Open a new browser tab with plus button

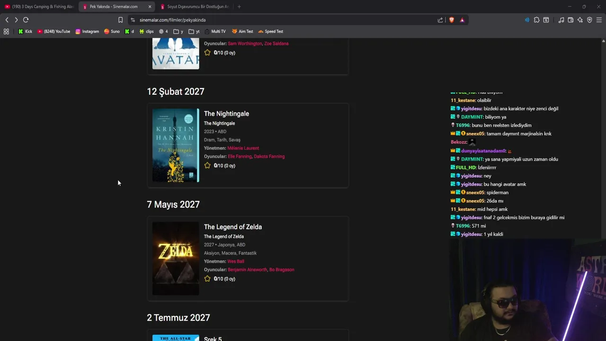coord(239,7)
